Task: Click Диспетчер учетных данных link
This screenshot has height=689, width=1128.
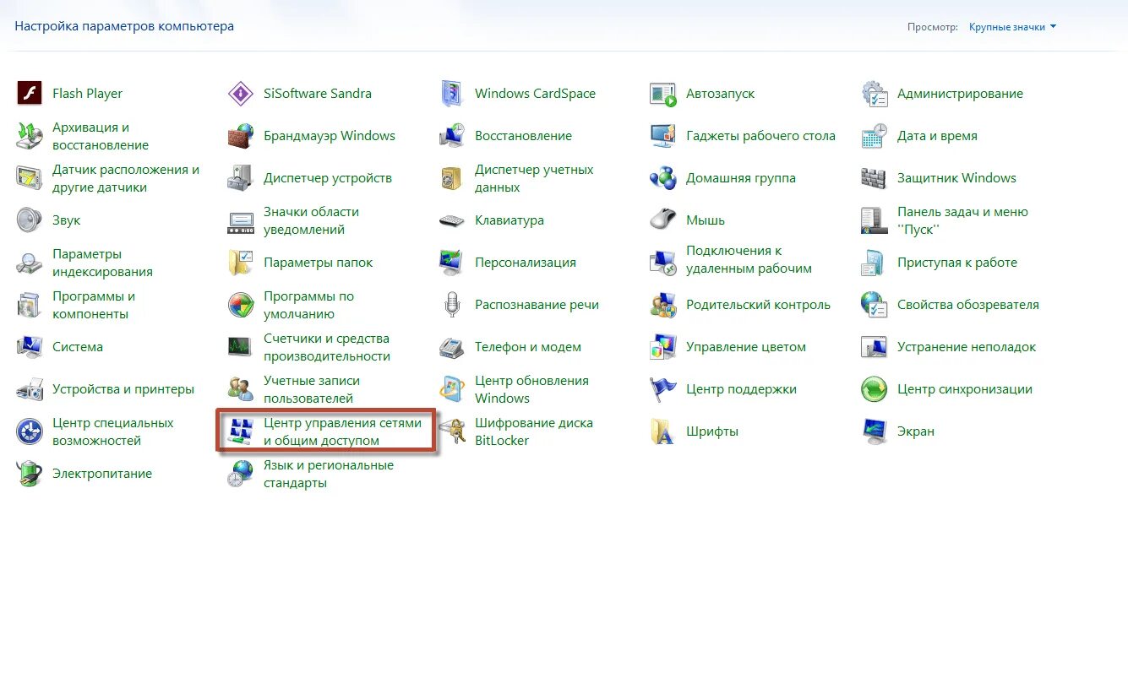Action: click(534, 178)
